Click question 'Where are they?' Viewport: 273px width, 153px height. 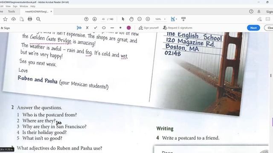[39, 121]
